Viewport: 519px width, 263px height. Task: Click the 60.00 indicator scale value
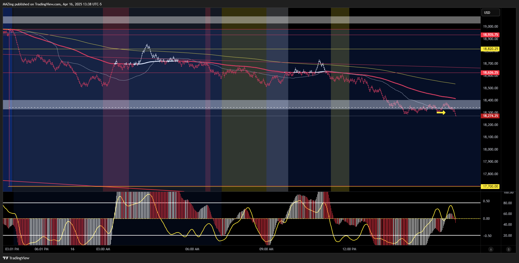[508, 214]
